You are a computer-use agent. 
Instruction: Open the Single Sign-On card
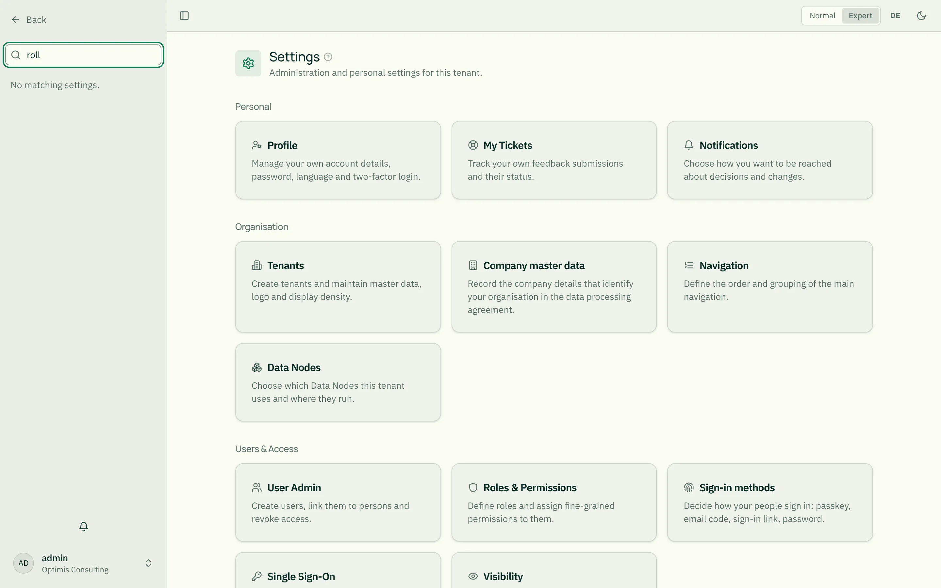tap(338, 570)
